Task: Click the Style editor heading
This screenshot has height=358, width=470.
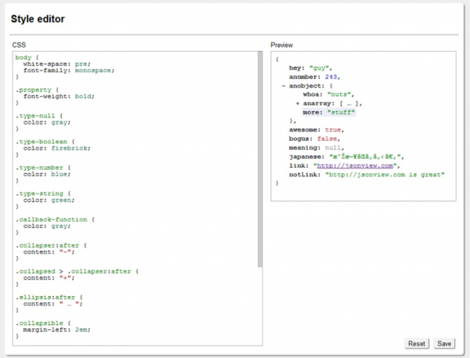Action: [x=38, y=19]
